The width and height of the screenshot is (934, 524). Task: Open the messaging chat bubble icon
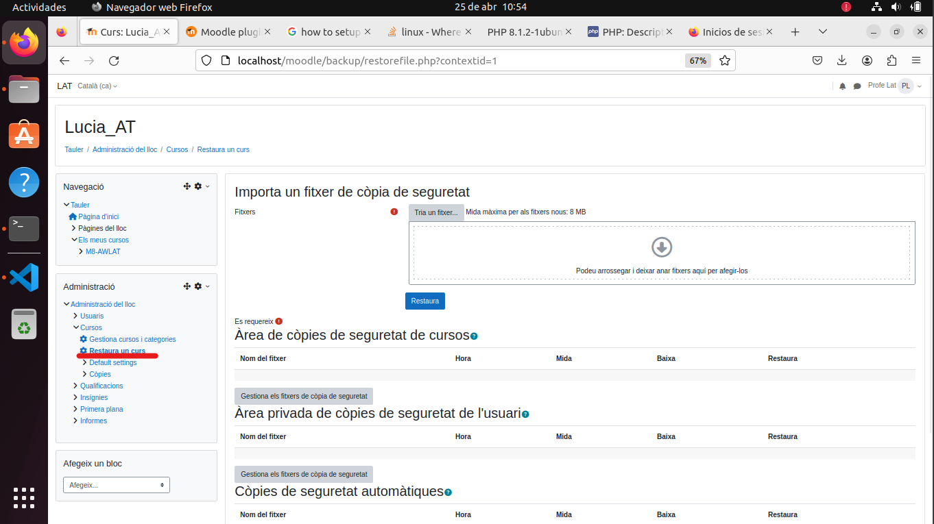click(859, 86)
